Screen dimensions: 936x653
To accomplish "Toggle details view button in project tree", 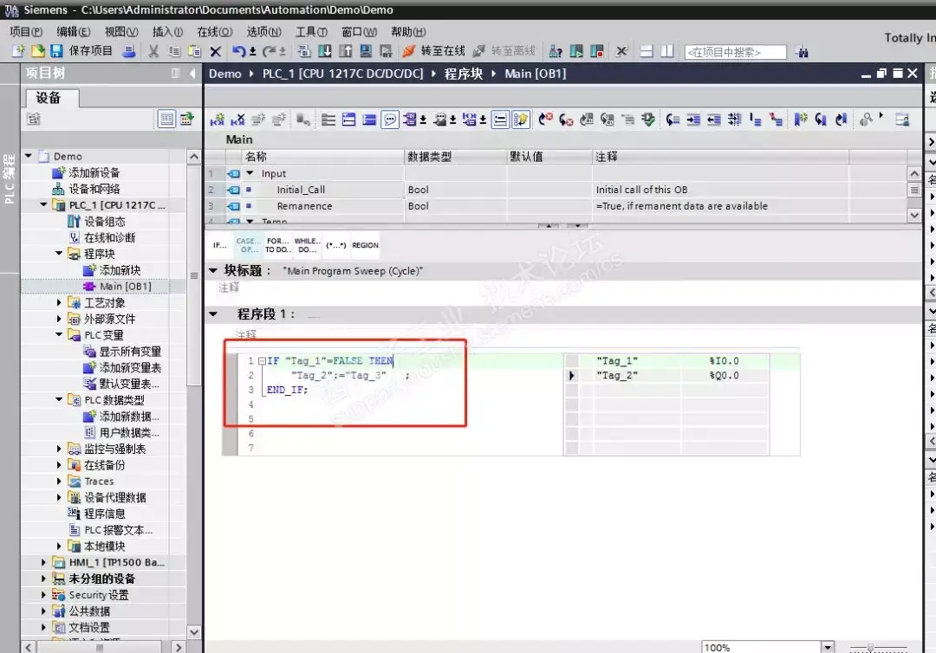I will pos(166,120).
